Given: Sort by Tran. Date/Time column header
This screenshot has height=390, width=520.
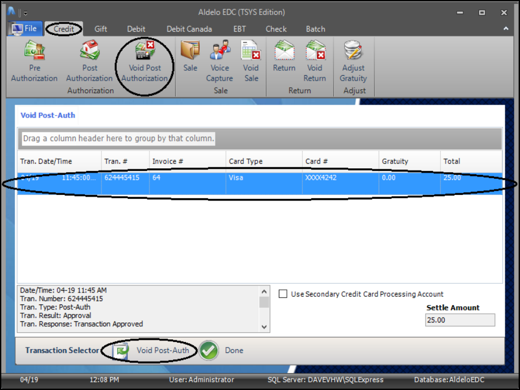Looking at the screenshot, I should (59, 161).
